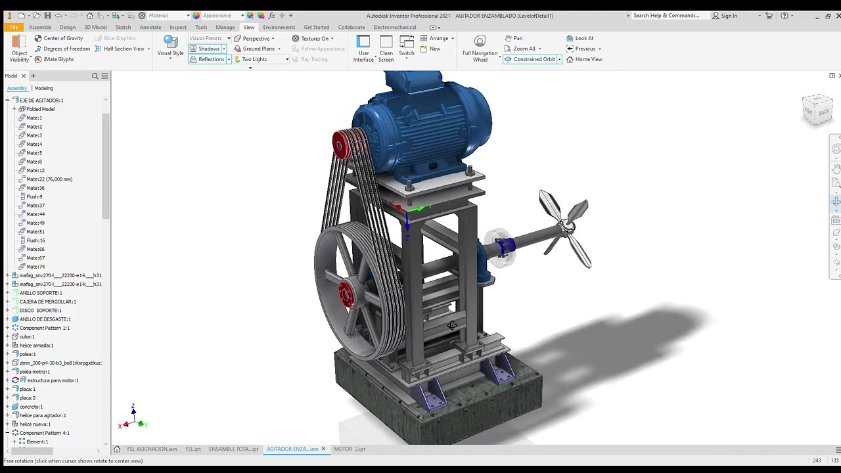This screenshot has height=473, width=841.
Task: Click ViewCube in the viewport
Action: [817, 110]
